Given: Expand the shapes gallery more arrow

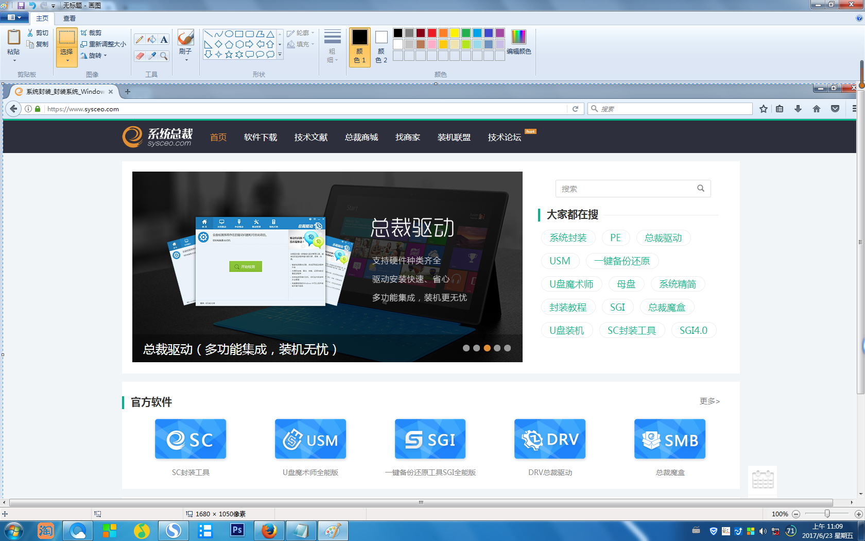Looking at the screenshot, I should [280, 55].
